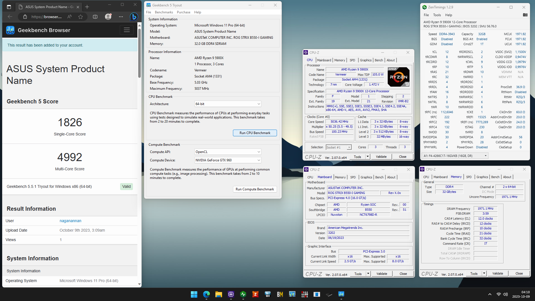535x301 pixels.
Task: Click the volume icon in system tray
Action: click(505, 294)
